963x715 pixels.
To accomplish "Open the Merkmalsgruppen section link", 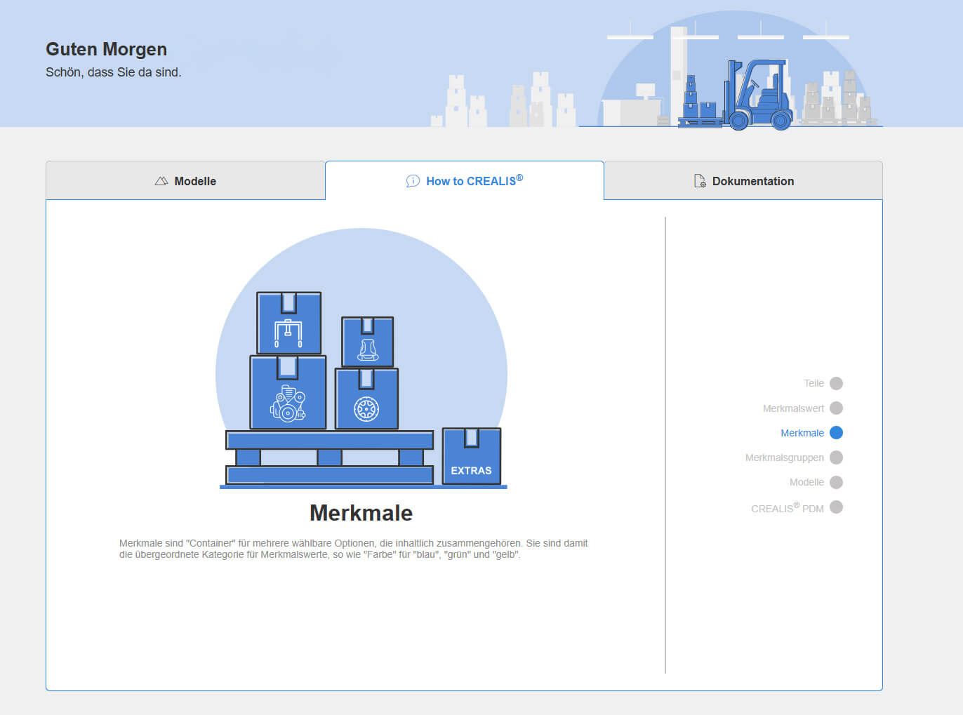I will (784, 457).
